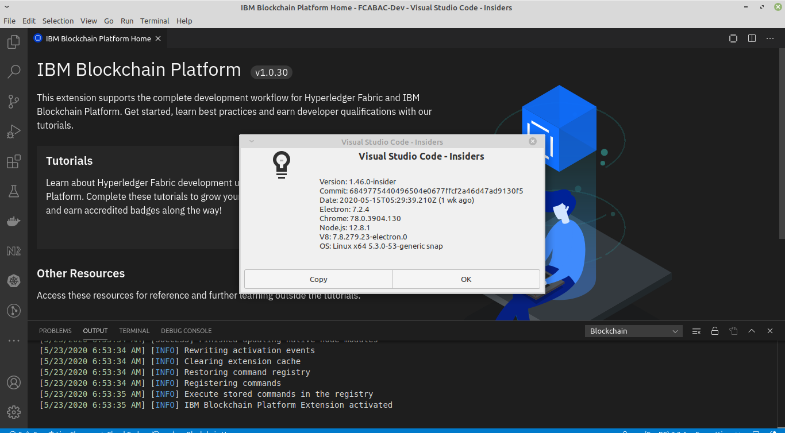
Task: Open the Run and Debug view
Action: point(13,131)
